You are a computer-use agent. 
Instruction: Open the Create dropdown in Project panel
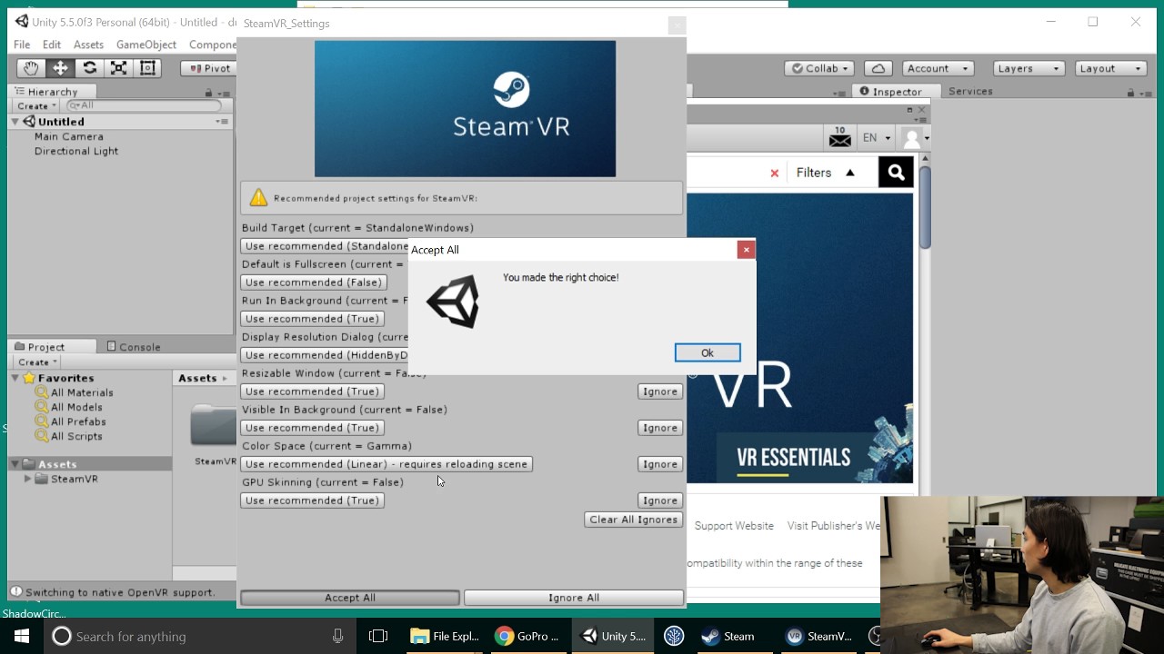pyautogui.click(x=37, y=362)
